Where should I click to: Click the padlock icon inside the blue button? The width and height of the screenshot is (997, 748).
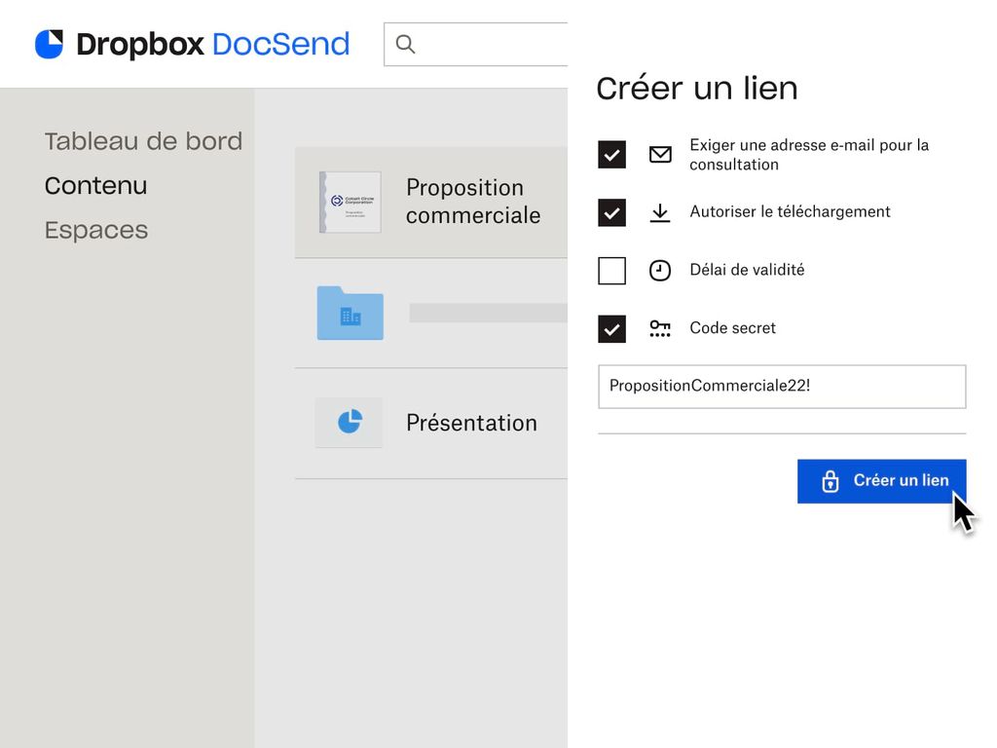coord(829,480)
